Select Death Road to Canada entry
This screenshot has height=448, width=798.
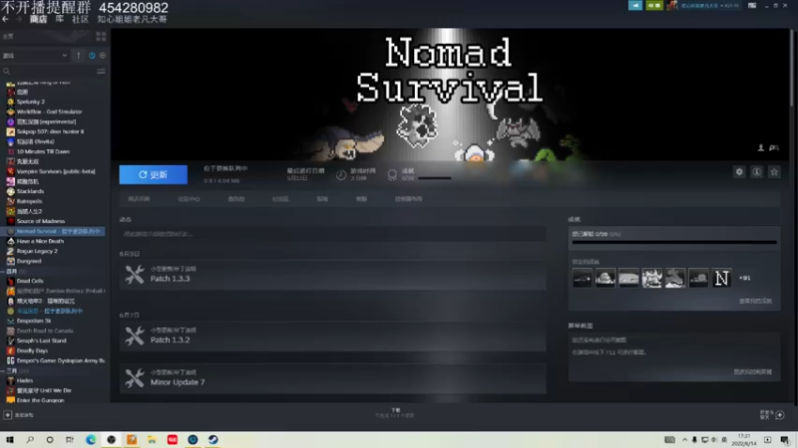[45, 331]
